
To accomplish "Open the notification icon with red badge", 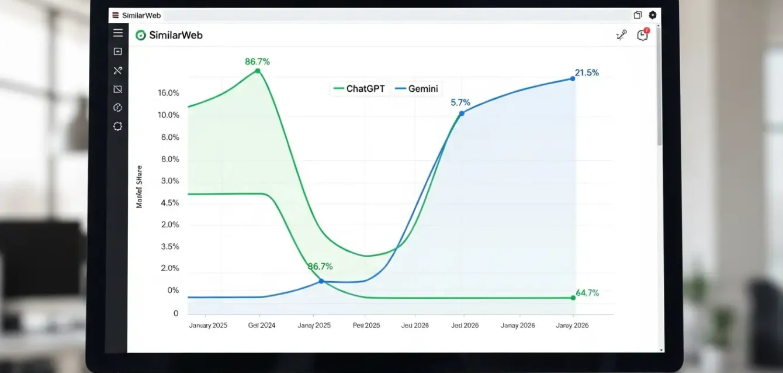I will (643, 35).
